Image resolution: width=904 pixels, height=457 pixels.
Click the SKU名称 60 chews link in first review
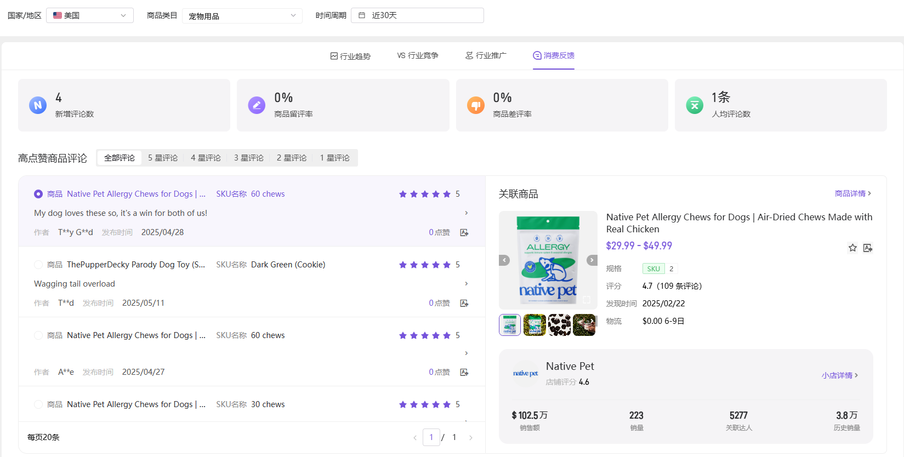251,194
